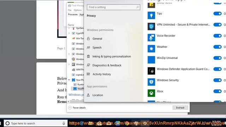Click the WMI Provider process icon

[x=73, y=69]
